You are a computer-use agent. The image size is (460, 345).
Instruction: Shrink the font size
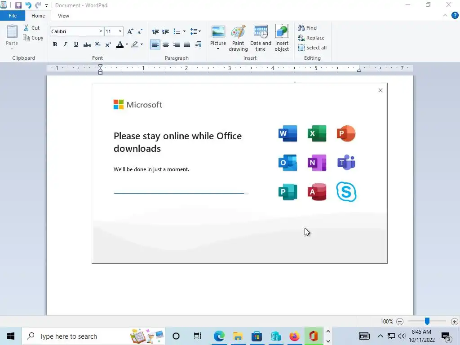(140, 31)
